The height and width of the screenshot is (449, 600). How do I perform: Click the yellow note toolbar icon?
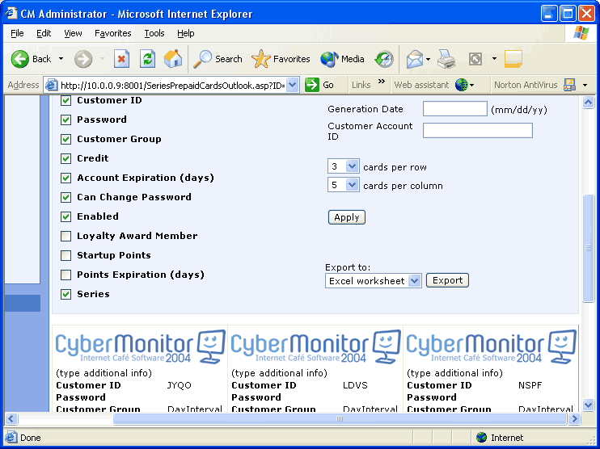click(513, 59)
